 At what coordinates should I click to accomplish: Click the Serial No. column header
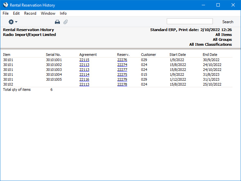[53, 55]
